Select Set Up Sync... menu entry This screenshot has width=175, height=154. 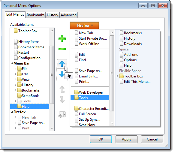tap(88, 119)
